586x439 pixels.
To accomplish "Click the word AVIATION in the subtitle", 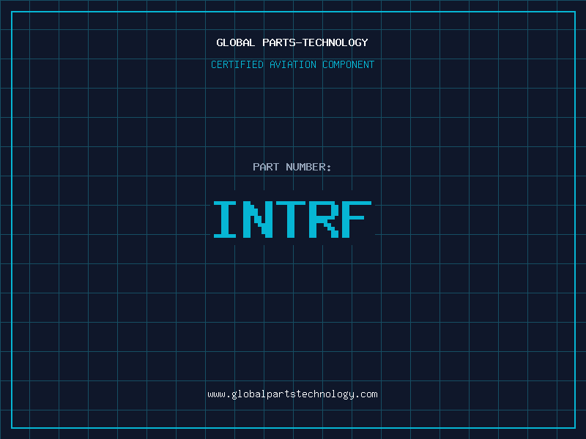I will point(293,64).
